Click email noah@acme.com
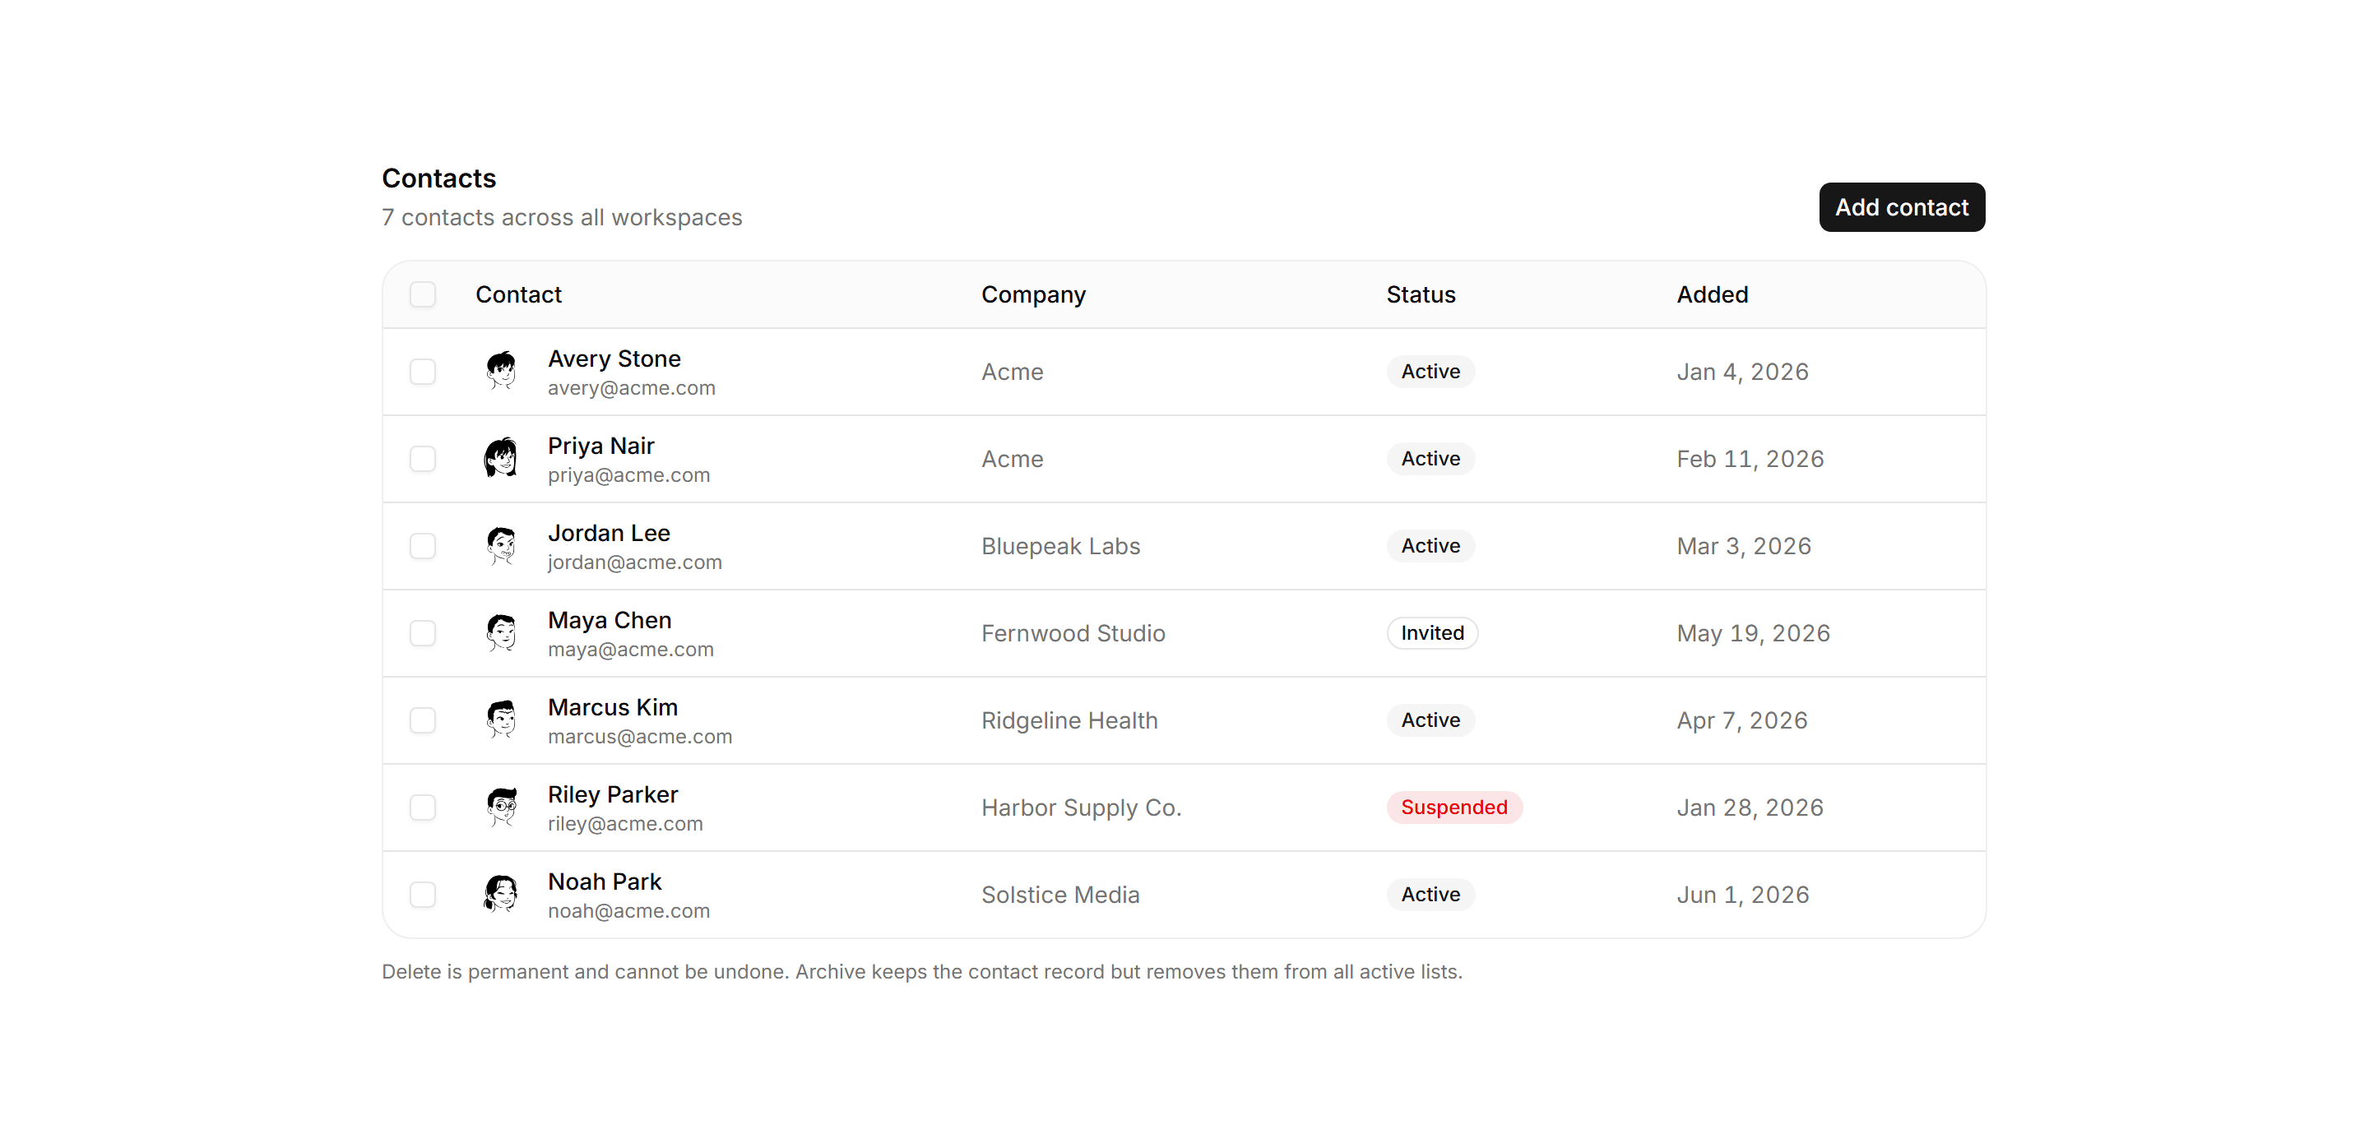 point(629,911)
